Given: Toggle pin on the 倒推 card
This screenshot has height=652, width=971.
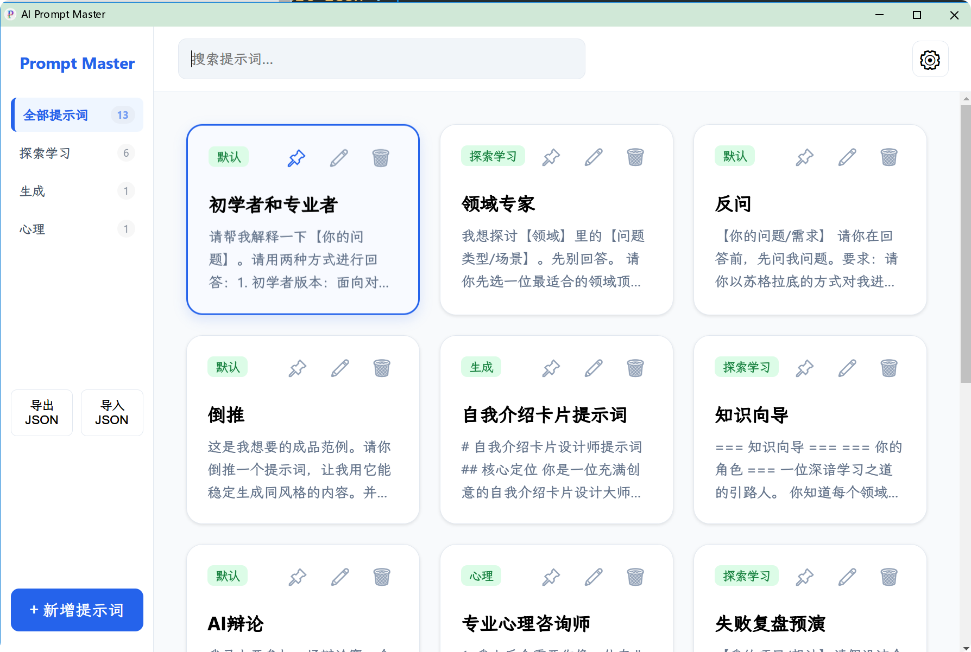Looking at the screenshot, I should pos(298,368).
